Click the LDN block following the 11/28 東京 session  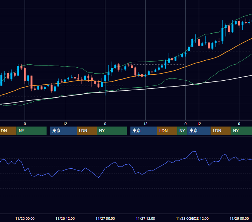pyautogui.click(x=220, y=131)
